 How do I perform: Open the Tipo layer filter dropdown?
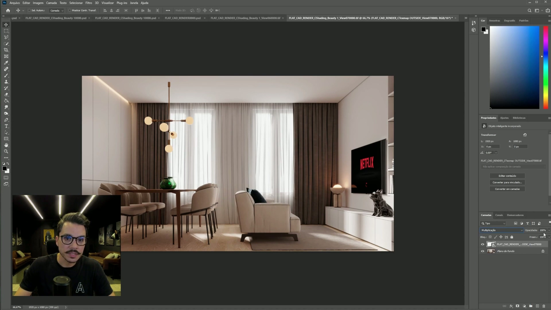point(493,223)
